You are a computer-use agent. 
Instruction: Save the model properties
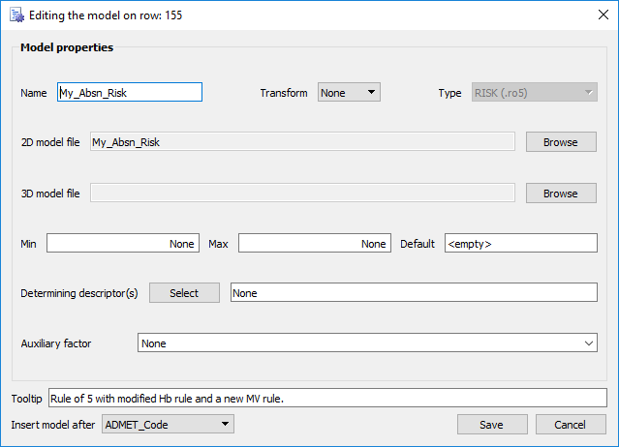(492, 425)
